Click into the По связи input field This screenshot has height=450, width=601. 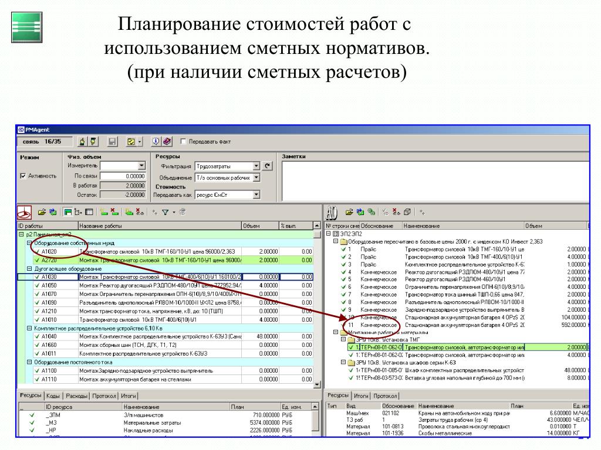click(x=123, y=176)
